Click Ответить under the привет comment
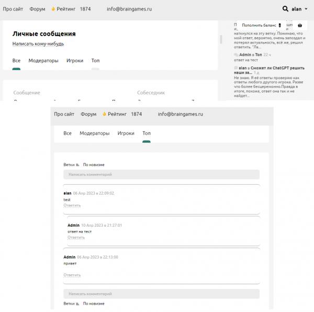This screenshot has width=314, height=312. tap(72, 275)
